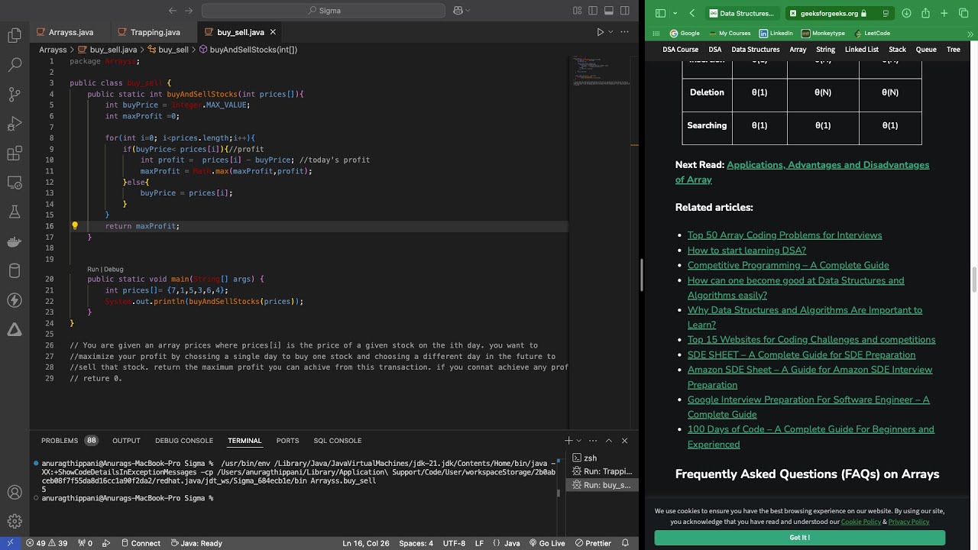
Task: Click the Safari page vertical scrollbar
Action: click(x=974, y=279)
